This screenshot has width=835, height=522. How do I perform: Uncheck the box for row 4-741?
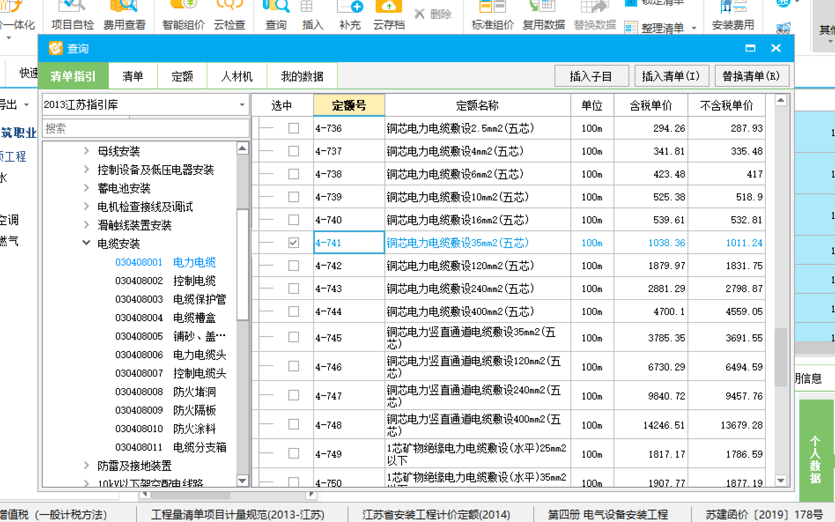pos(293,243)
